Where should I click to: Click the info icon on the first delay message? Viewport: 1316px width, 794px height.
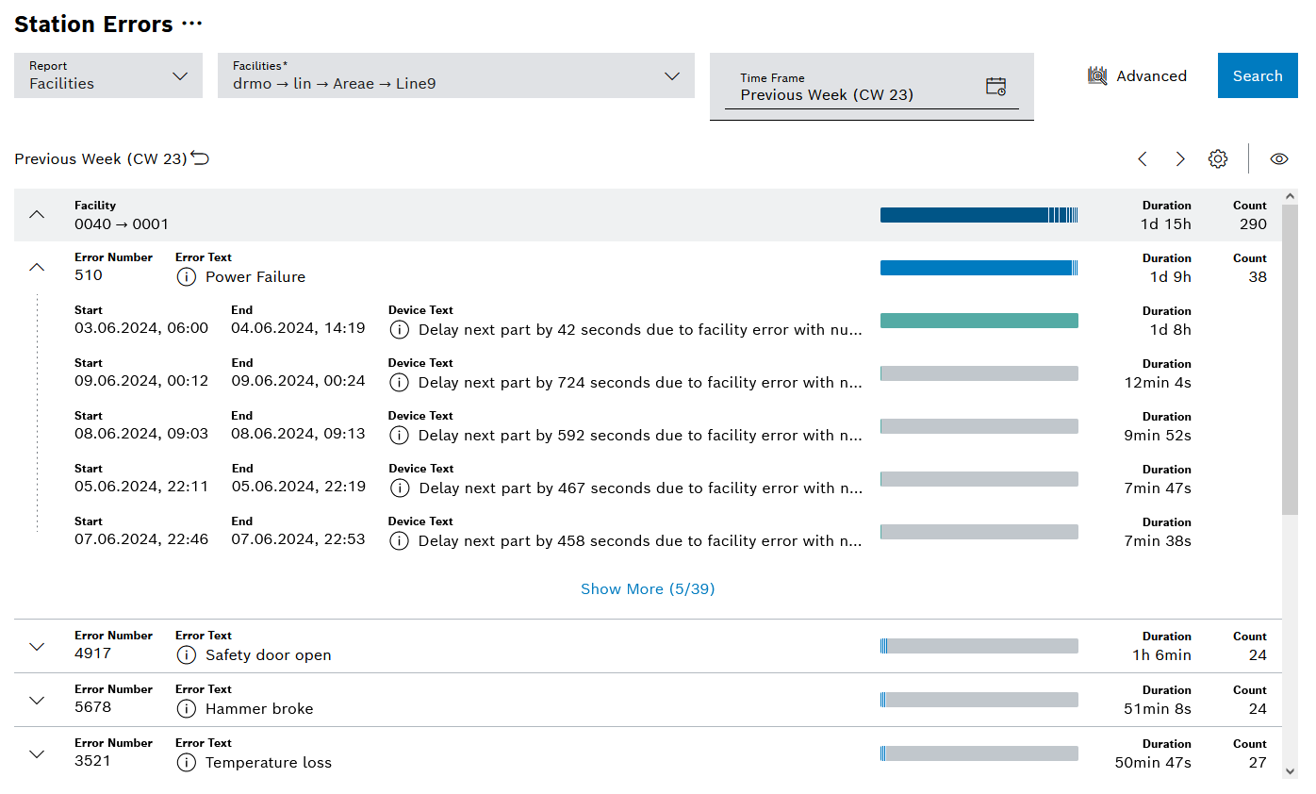pyautogui.click(x=399, y=329)
